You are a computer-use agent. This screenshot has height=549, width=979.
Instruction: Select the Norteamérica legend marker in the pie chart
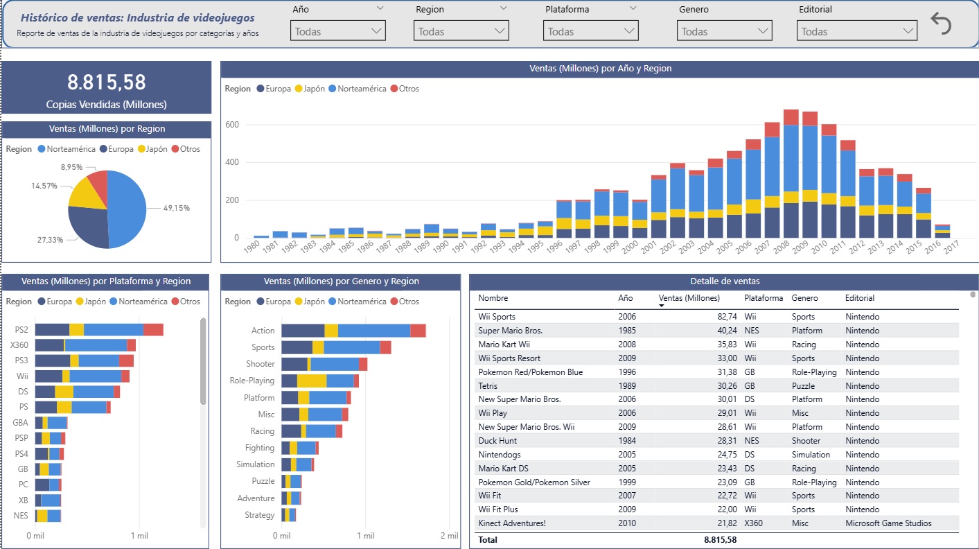42,149
